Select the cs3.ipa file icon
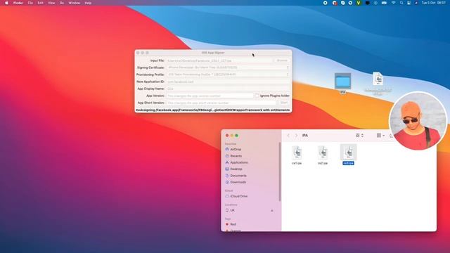 [x=349, y=153]
